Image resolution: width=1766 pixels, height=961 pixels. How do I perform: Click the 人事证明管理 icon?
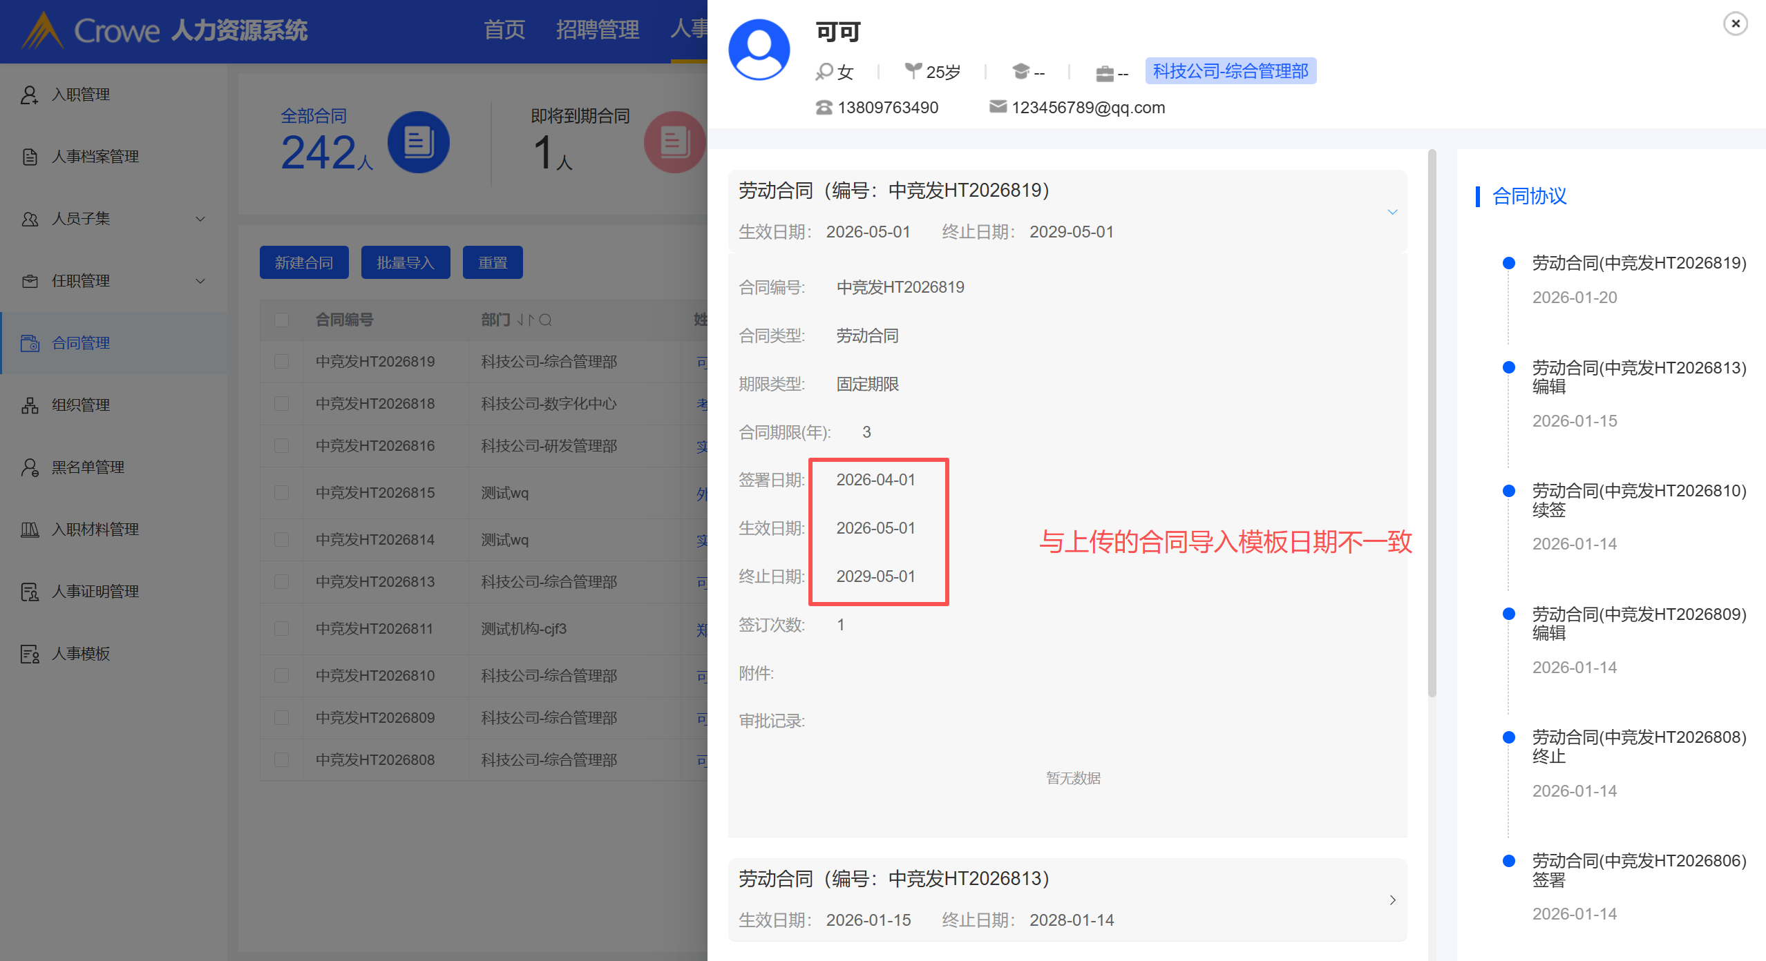(x=29, y=592)
